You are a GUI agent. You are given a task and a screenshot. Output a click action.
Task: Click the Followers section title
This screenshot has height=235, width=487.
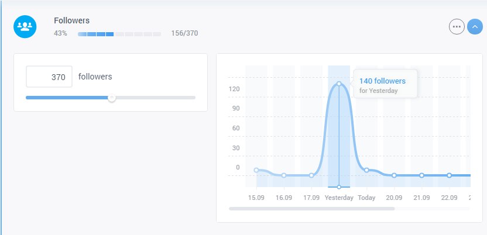click(x=71, y=20)
